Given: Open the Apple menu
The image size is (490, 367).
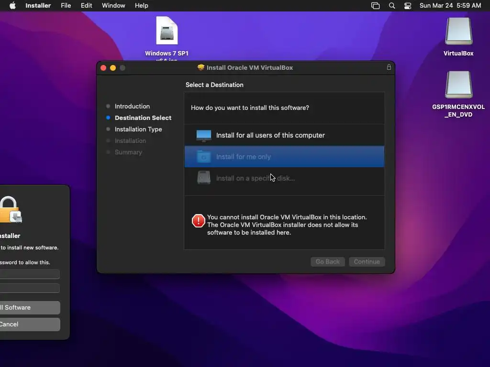Looking at the screenshot, I should point(12,6).
